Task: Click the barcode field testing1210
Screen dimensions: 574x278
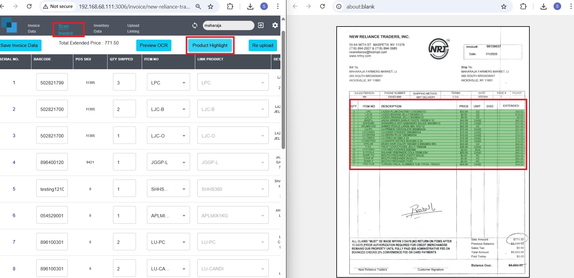Action: (x=52, y=188)
